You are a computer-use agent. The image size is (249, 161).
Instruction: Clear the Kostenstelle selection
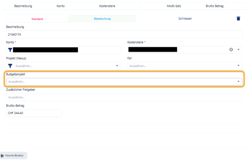[x=231, y=50]
